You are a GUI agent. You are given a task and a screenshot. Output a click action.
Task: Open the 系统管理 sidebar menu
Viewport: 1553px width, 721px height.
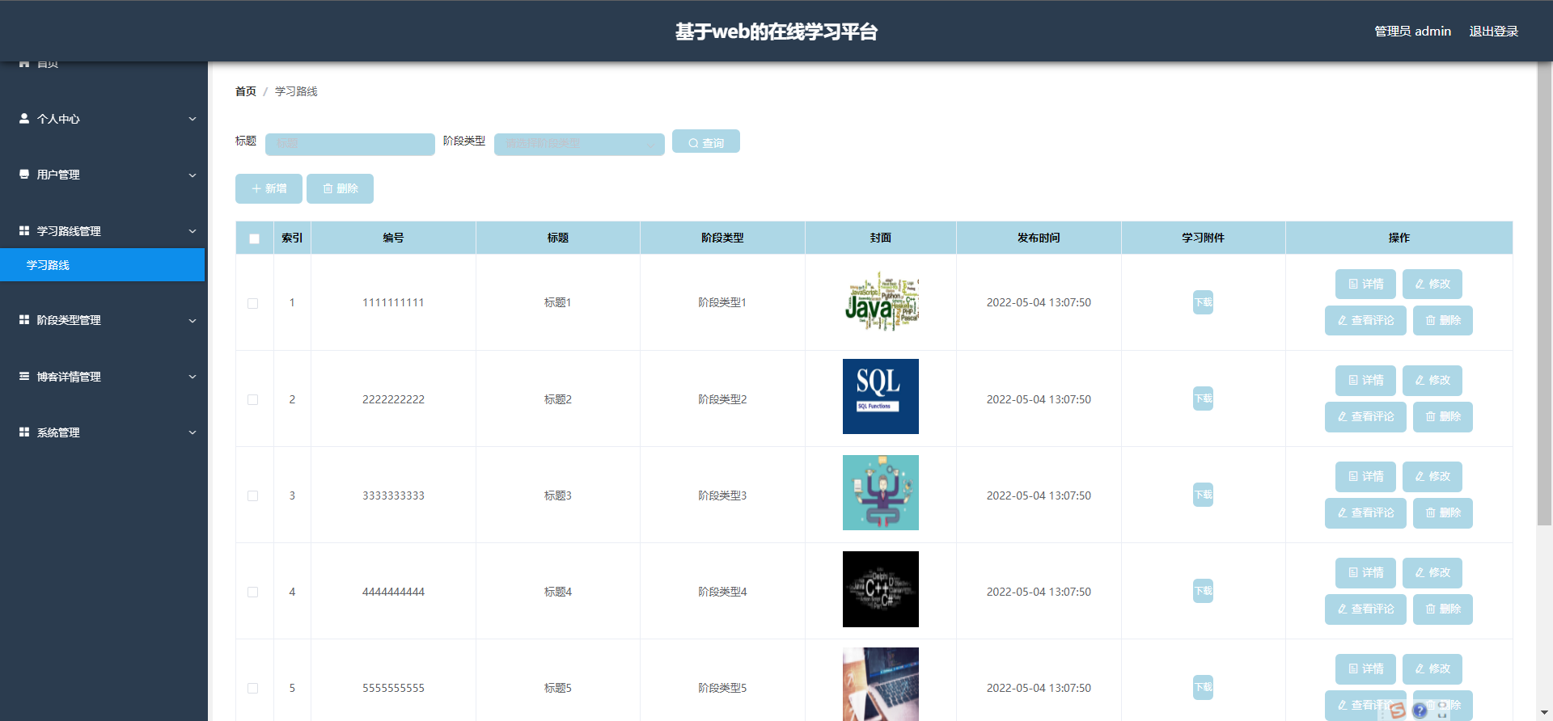(102, 432)
